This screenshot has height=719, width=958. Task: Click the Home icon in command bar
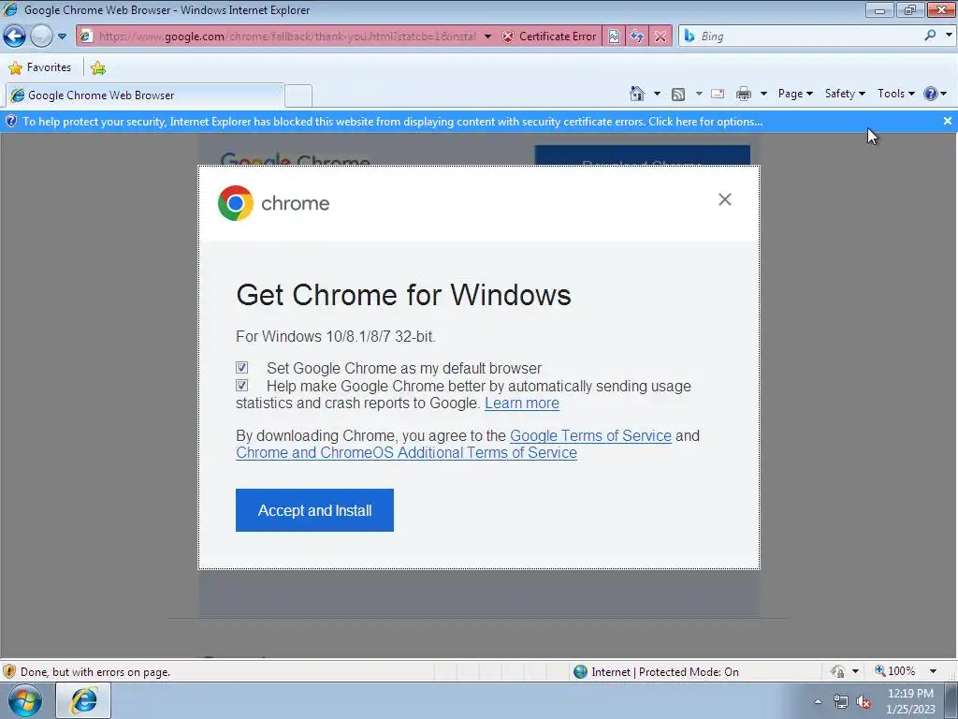pos(636,94)
